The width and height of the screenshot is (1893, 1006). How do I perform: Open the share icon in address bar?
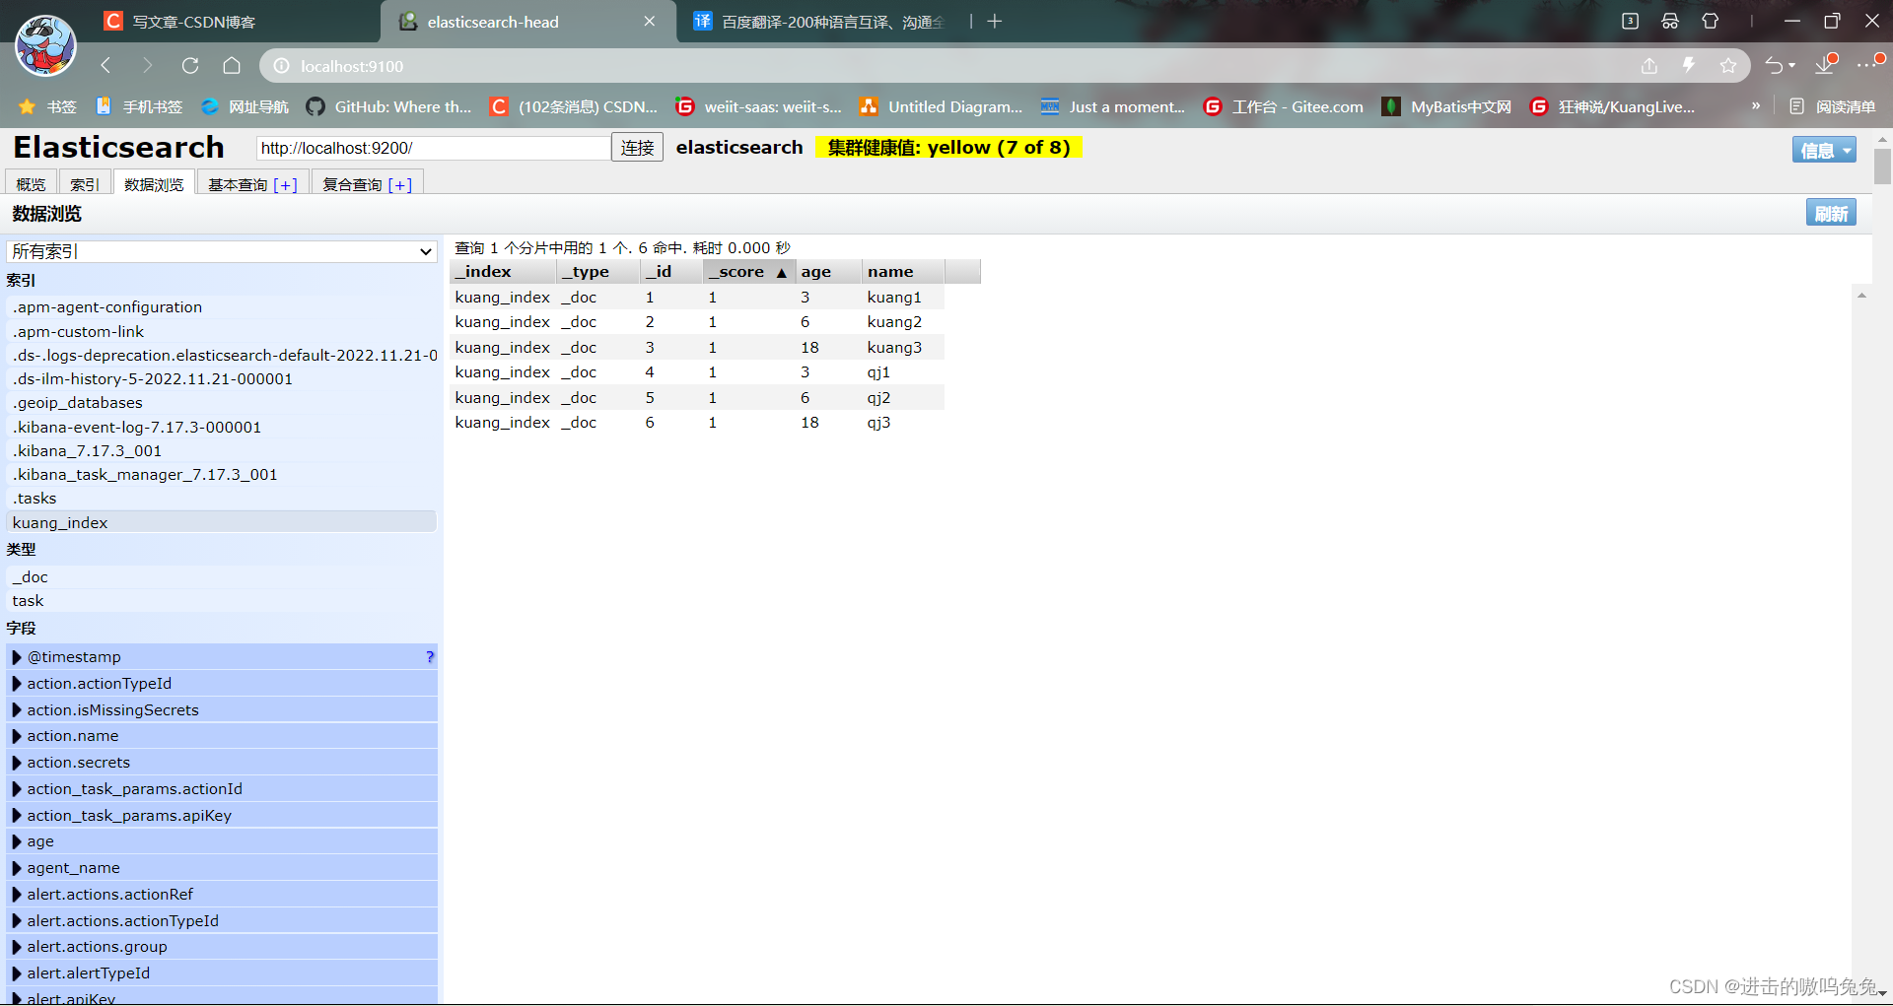(x=1649, y=66)
